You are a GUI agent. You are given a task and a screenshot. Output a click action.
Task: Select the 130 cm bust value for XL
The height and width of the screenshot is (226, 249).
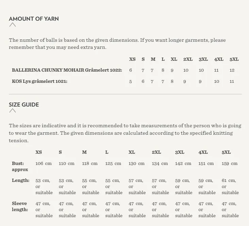[x=136, y=164]
